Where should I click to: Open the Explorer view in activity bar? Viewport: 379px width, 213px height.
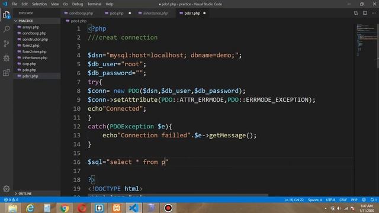click(7, 15)
